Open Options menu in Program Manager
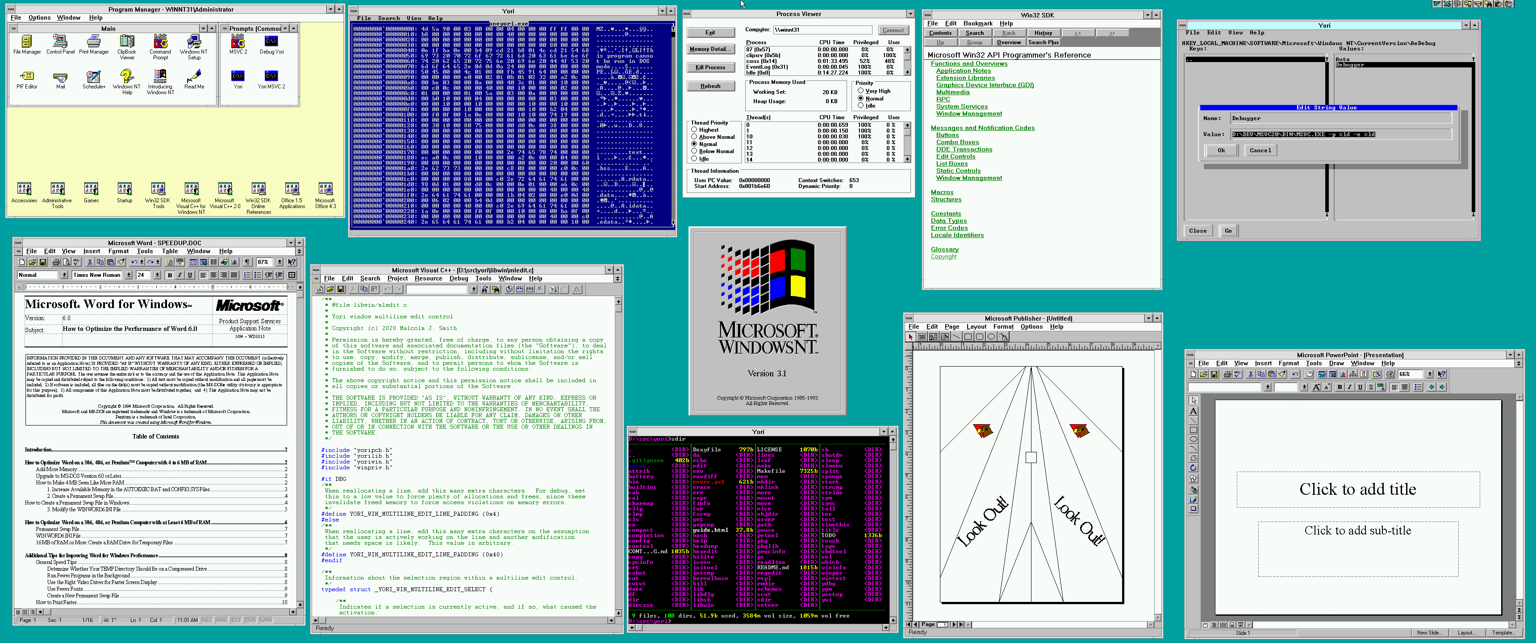The image size is (1536, 643). coord(39,18)
